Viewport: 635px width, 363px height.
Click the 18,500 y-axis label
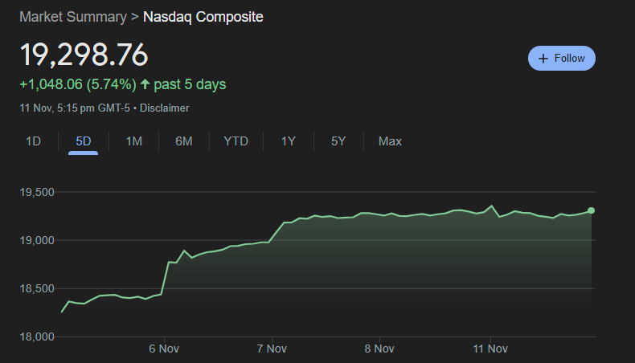(x=37, y=288)
